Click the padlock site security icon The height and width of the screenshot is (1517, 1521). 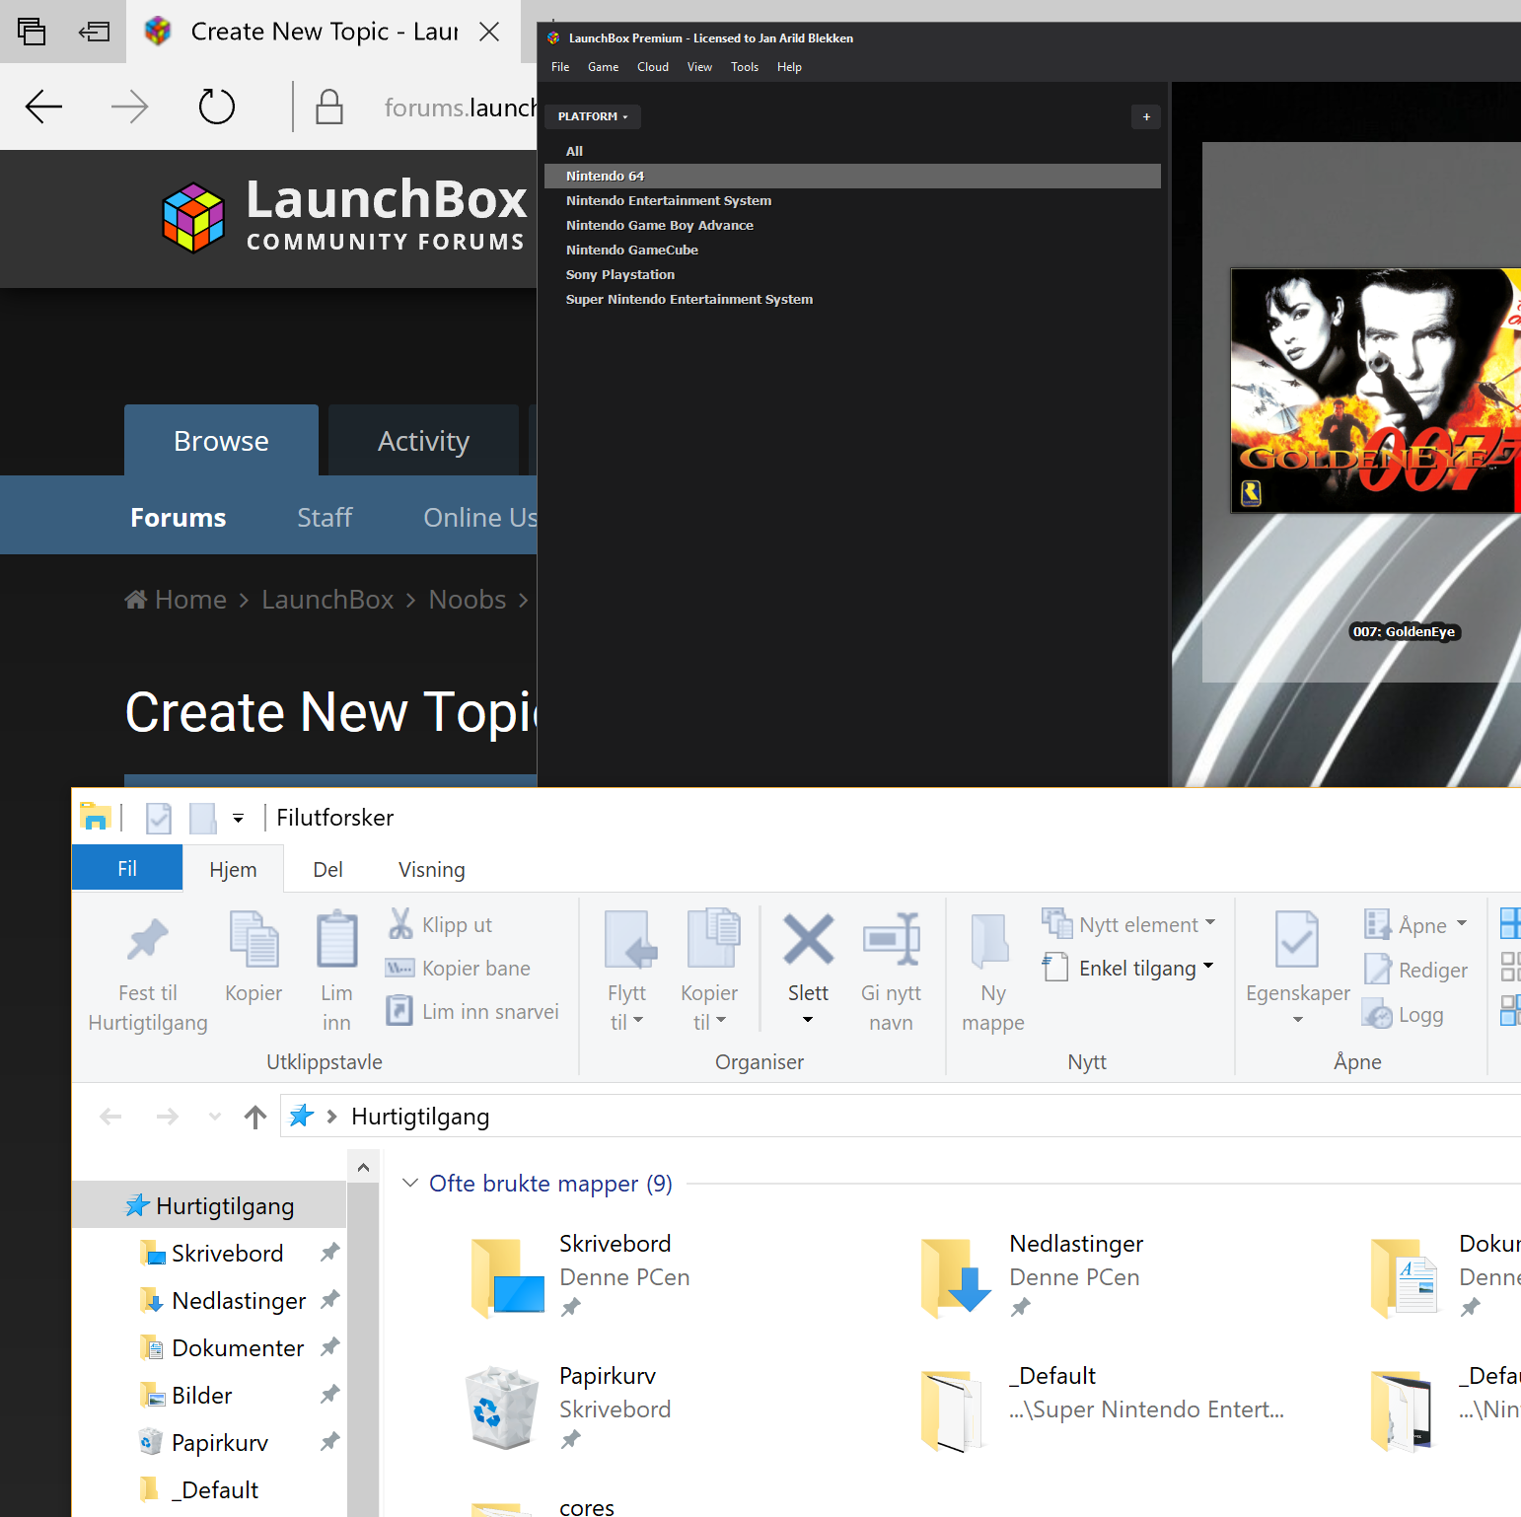[329, 107]
